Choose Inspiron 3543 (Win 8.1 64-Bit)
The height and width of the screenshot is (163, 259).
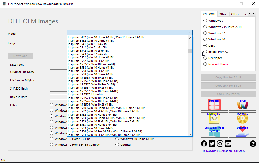point(128,54)
